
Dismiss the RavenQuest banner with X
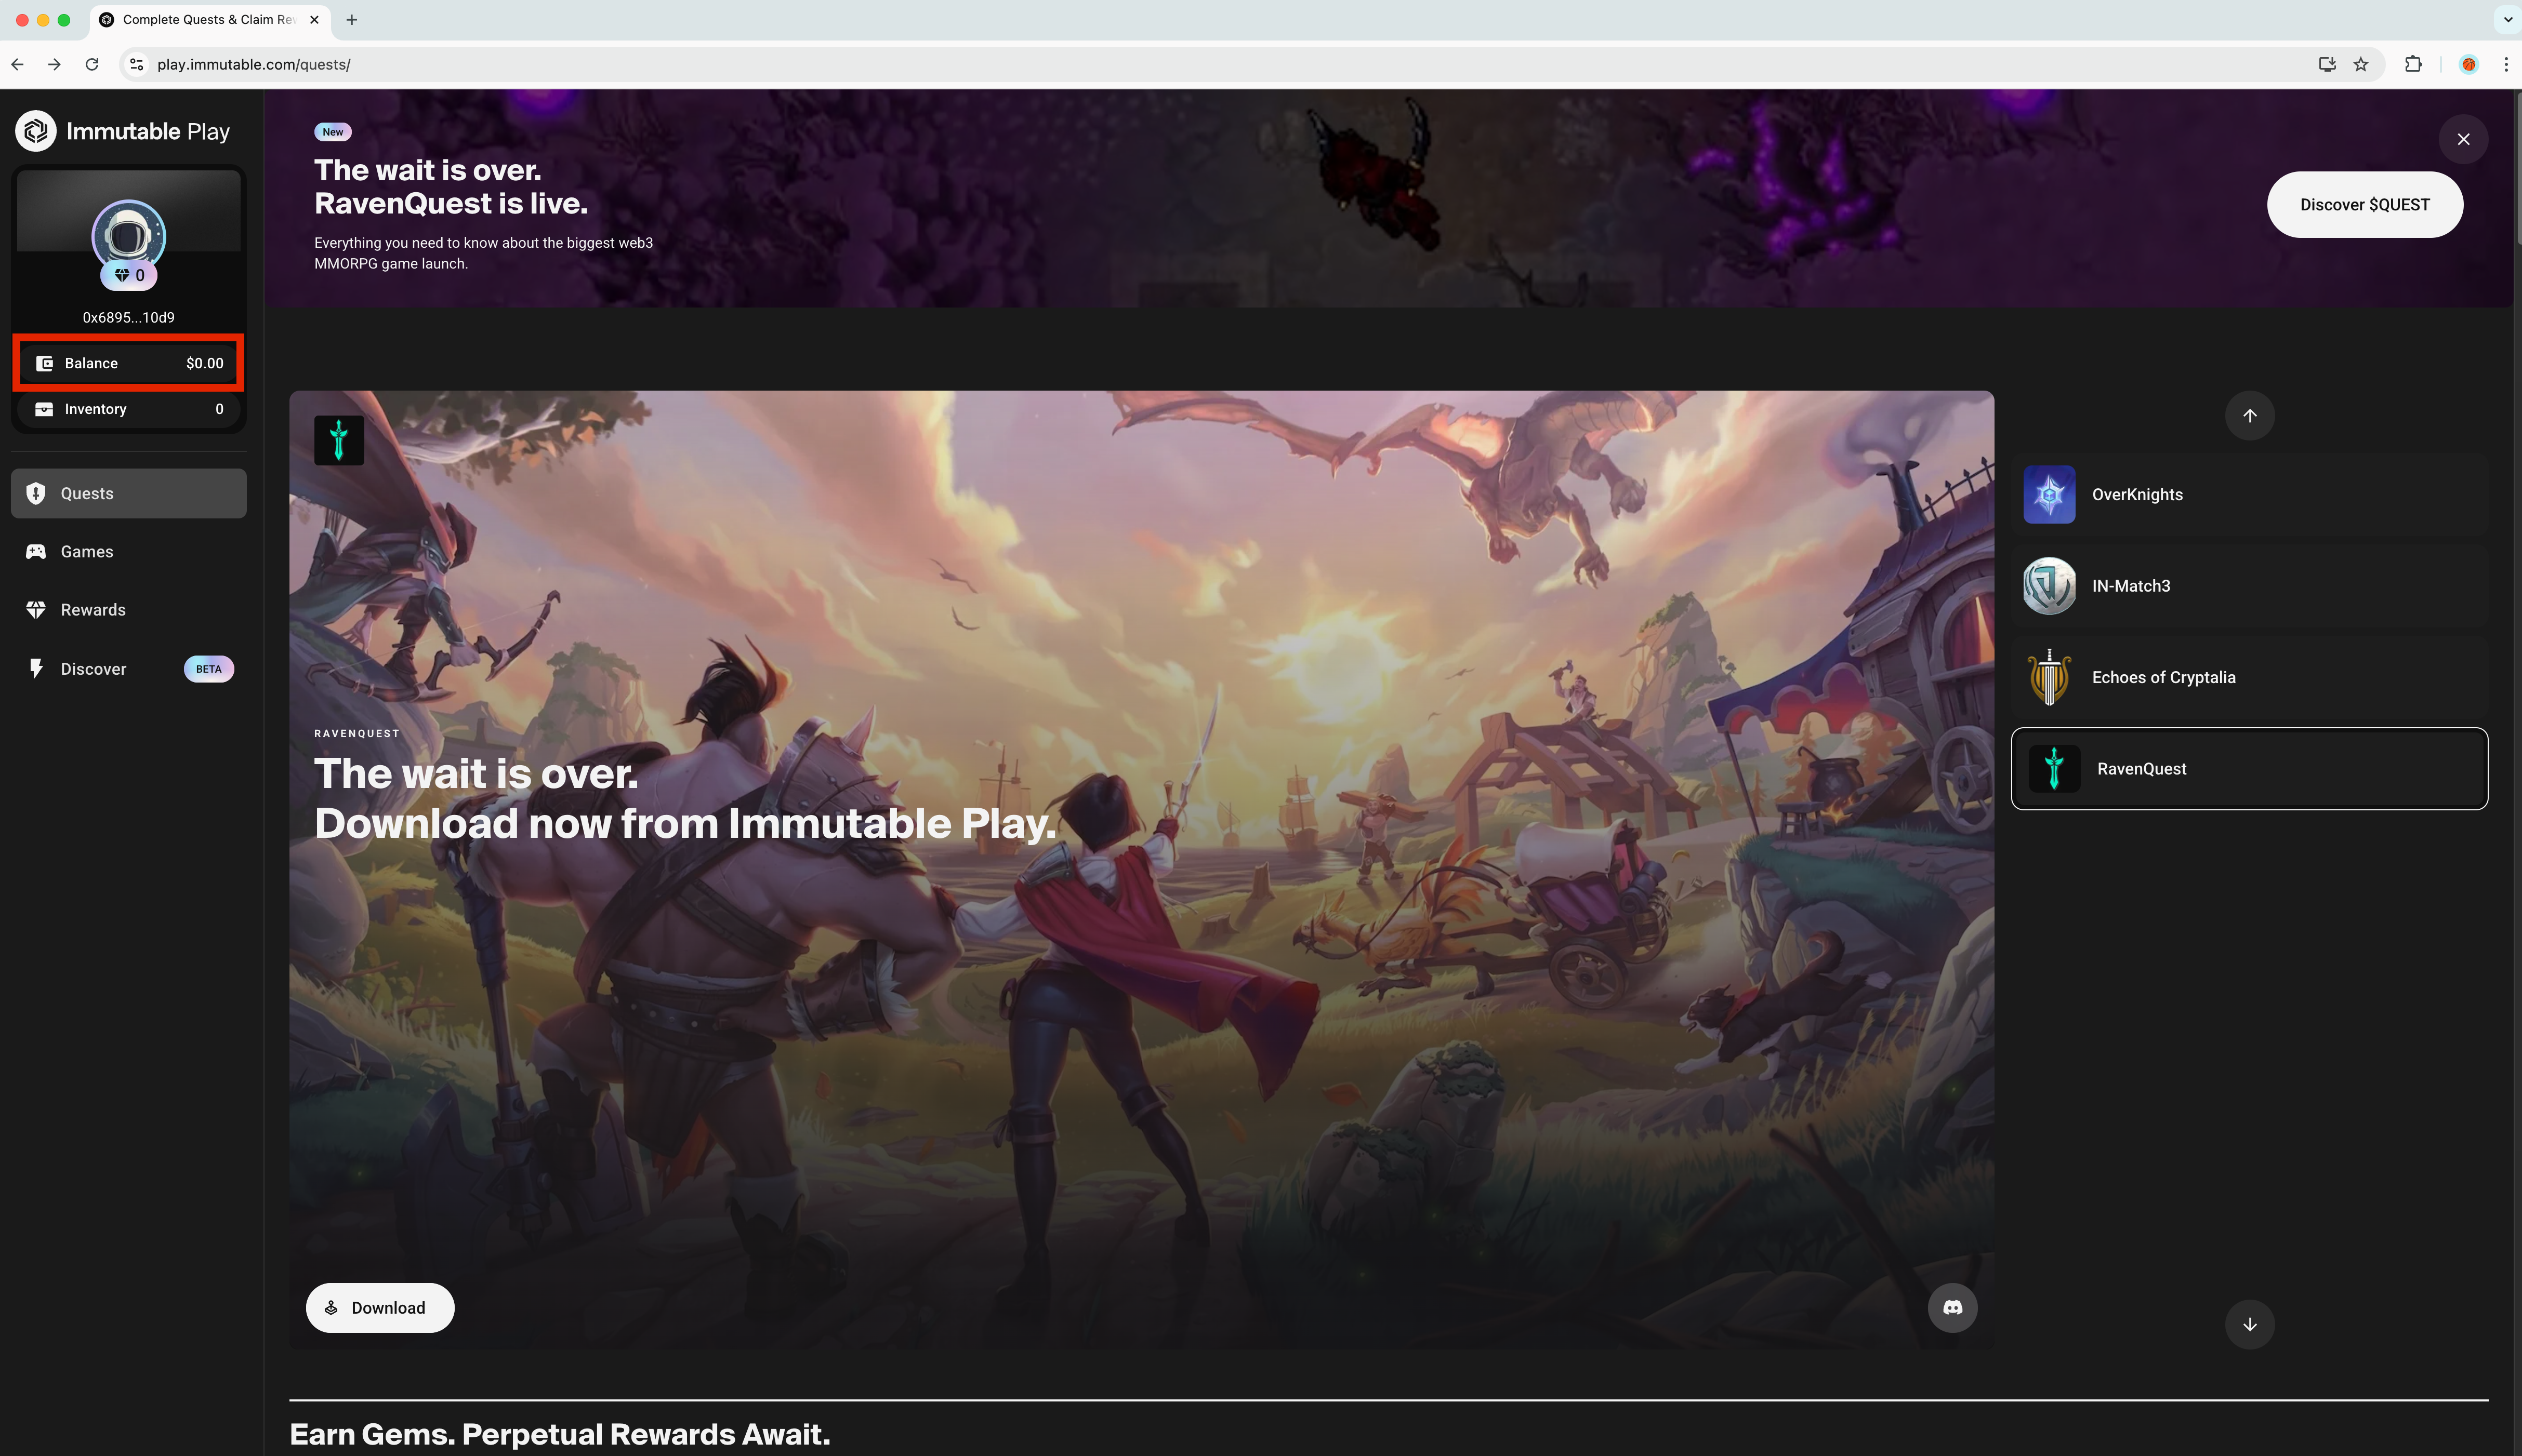pos(2463,139)
